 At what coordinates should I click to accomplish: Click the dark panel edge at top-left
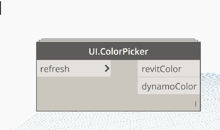[0, 8]
